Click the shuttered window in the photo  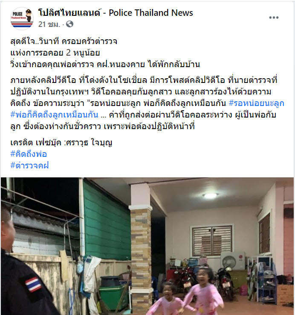pos(212,241)
